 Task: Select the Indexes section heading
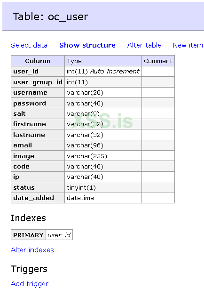[x=28, y=218]
